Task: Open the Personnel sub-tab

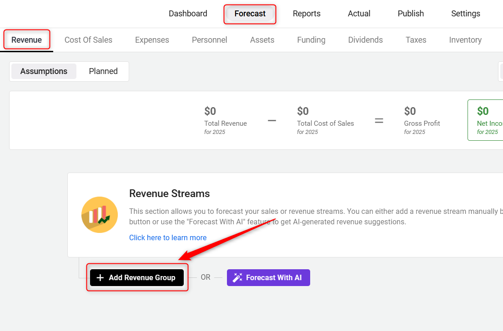Action: [x=210, y=40]
